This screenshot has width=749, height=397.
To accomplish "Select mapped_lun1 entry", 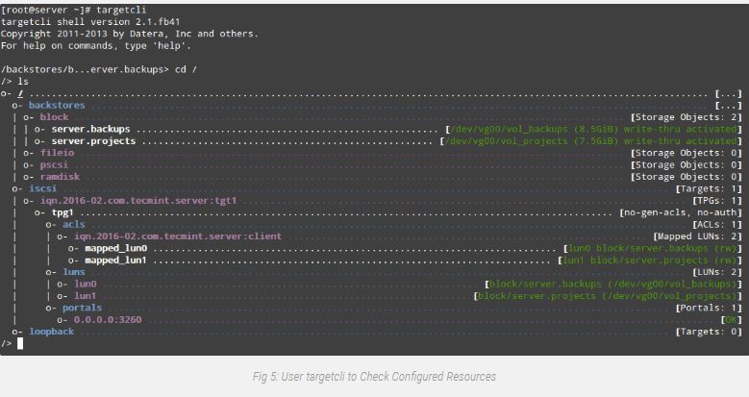I will point(116,261).
